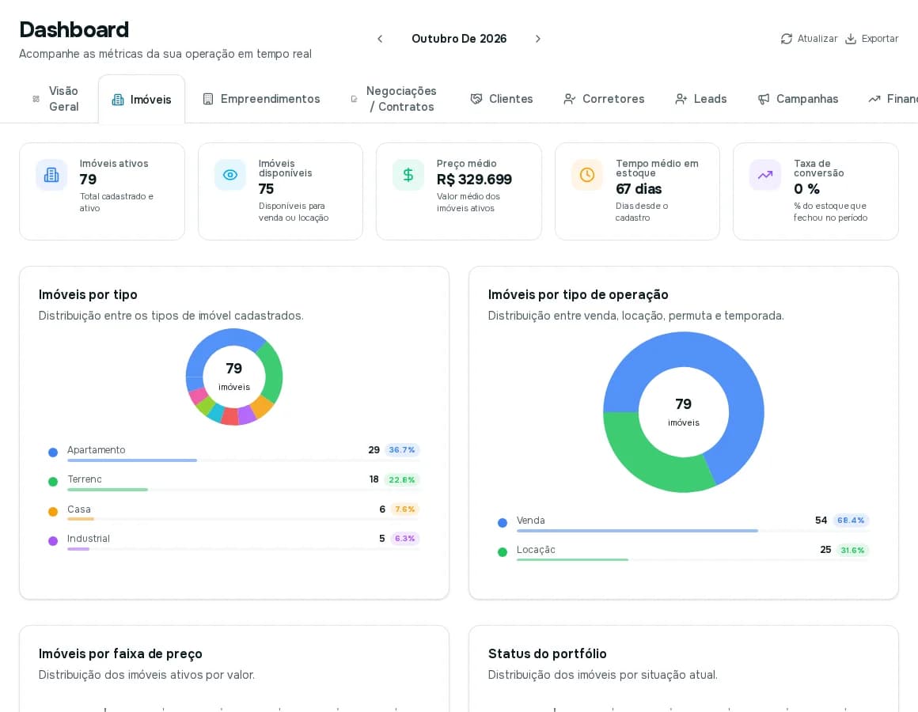Click the dollar icon on Preço médio card

[x=408, y=175]
